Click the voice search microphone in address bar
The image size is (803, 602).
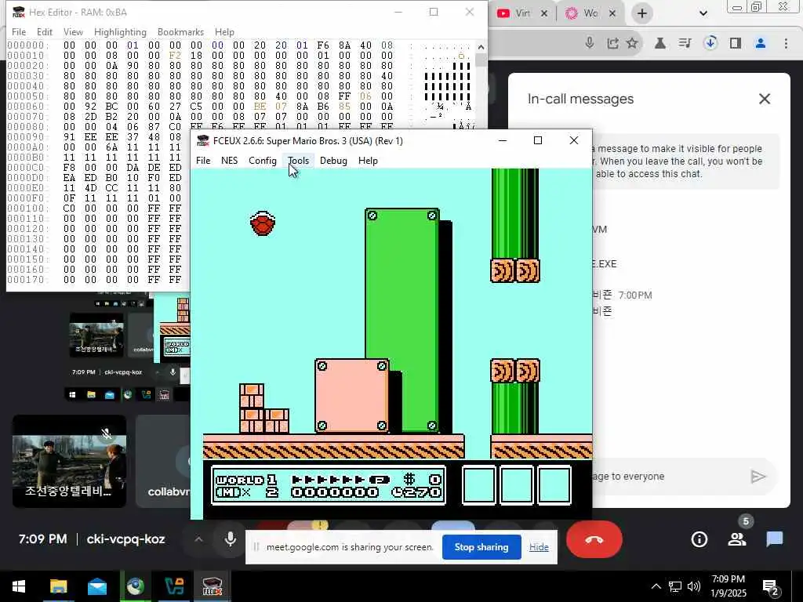coord(590,43)
